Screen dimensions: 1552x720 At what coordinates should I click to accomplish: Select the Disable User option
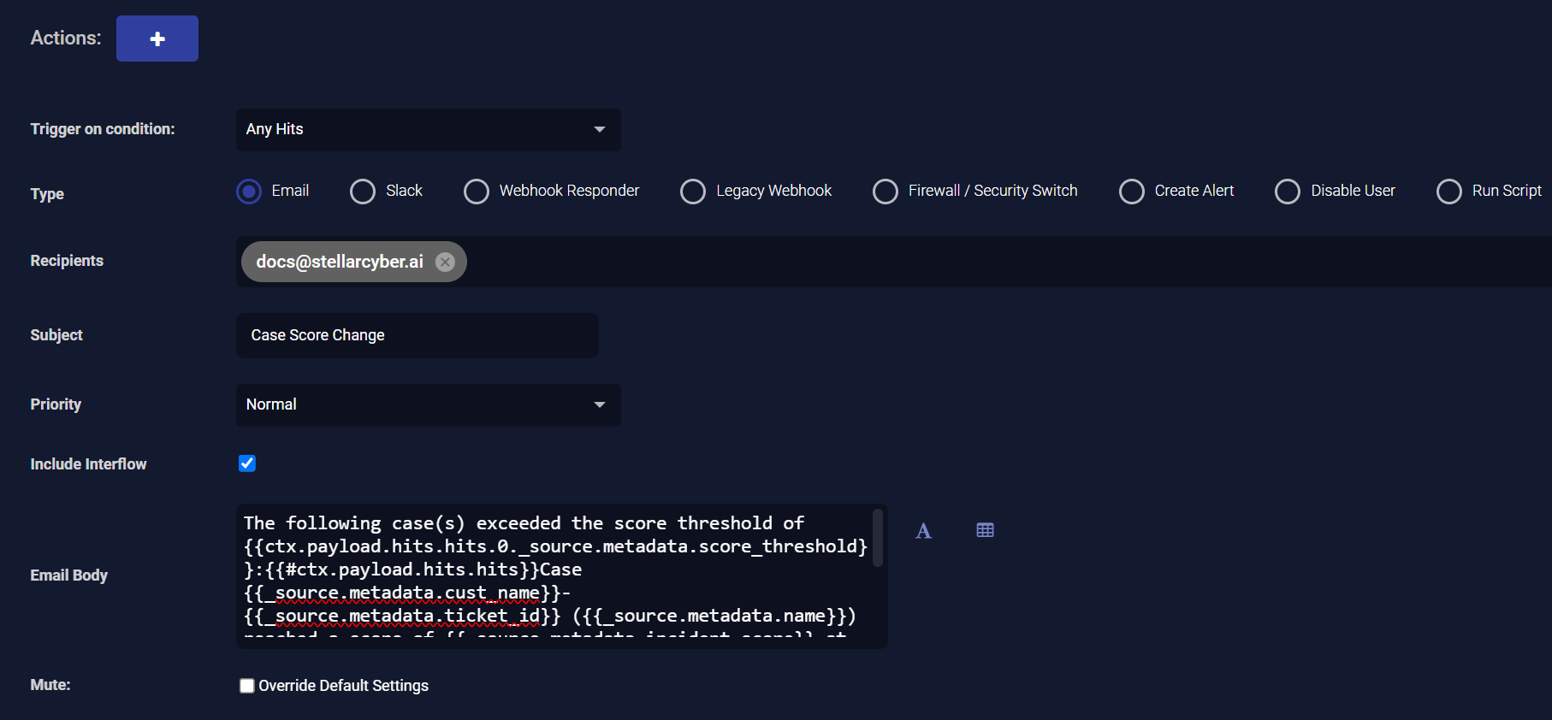[1288, 192]
